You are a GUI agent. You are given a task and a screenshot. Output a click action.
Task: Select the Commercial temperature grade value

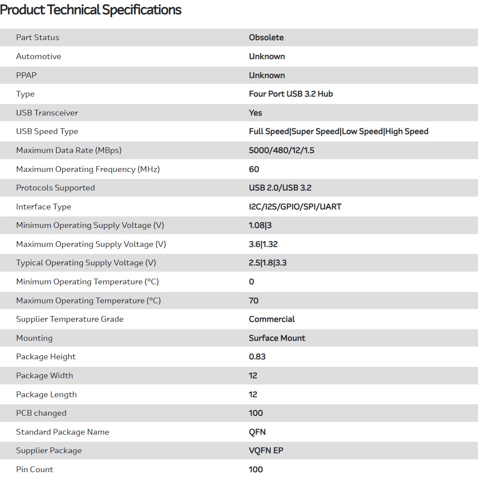coord(272,319)
